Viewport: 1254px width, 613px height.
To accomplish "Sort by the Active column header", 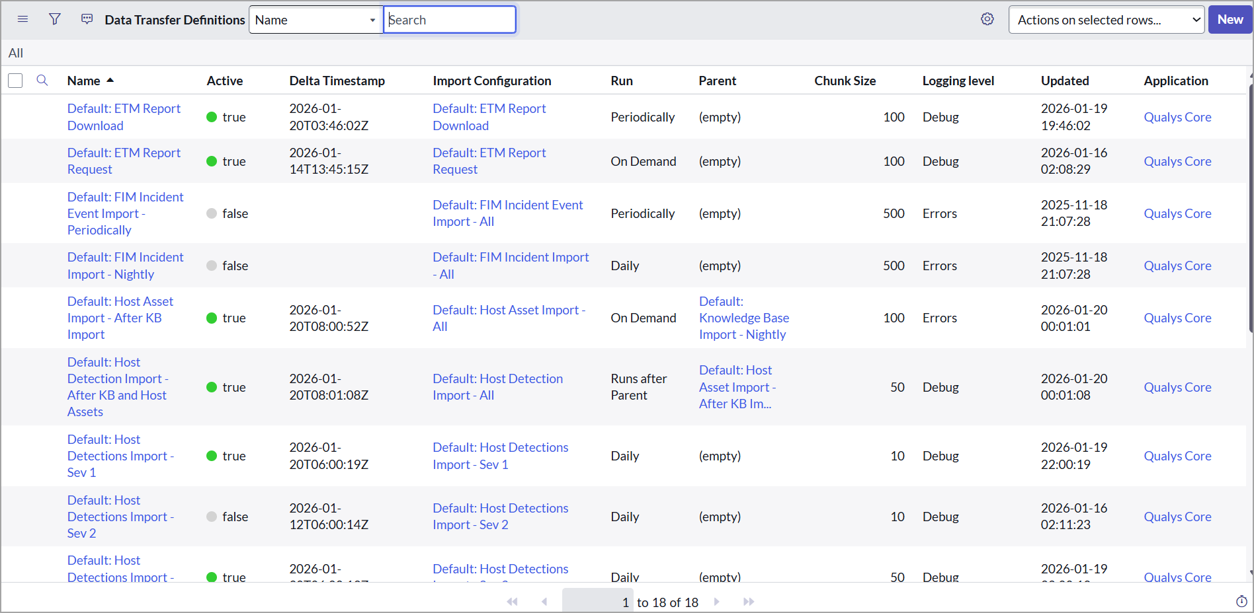I will coord(225,81).
